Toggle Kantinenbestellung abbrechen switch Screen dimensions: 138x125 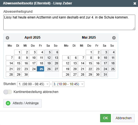8,92
